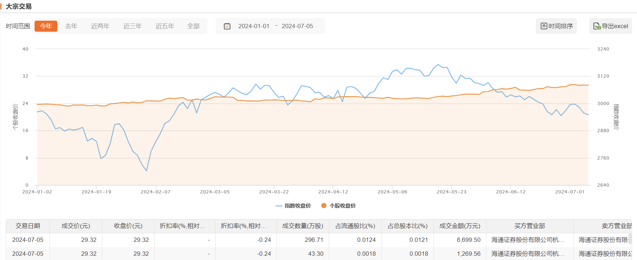Choose the 近两年 time range
This screenshot has height=260, width=637.
point(100,26)
